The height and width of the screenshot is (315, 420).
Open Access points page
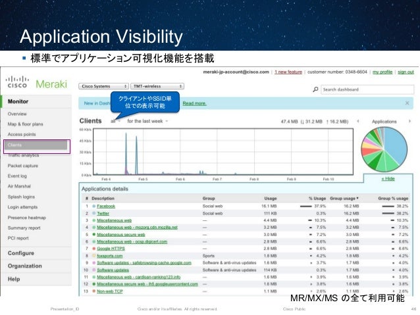click(22, 134)
